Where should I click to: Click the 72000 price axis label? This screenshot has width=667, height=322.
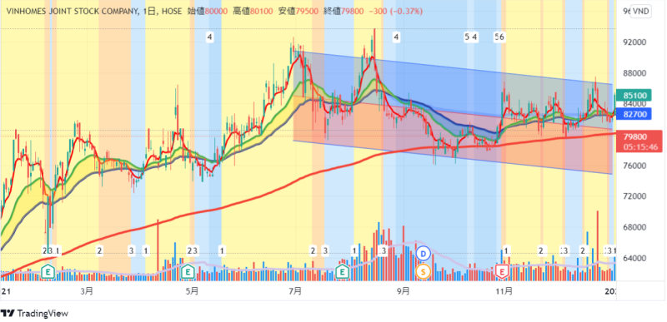634,197
